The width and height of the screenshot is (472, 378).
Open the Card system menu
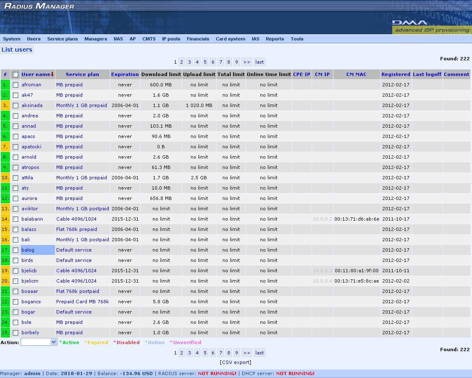(230, 39)
